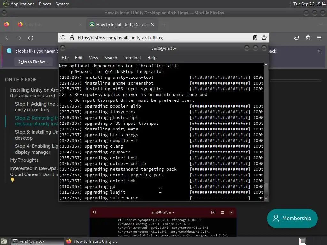This screenshot has height=245, width=327.
Task: Click terminal window menu button on titlebar
Action: tap(63, 48)
